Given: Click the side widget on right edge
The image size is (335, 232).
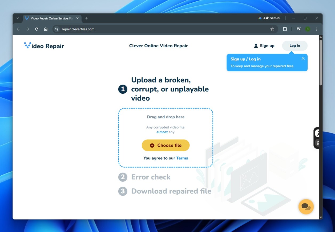Looking at the screenshot, I should (x=316, y=138).
